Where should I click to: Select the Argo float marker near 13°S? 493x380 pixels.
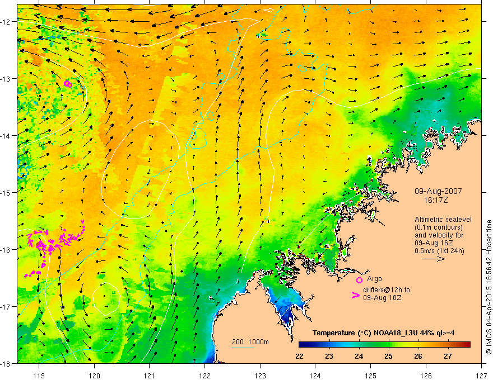pyautogui.click(x=68, y=84)
